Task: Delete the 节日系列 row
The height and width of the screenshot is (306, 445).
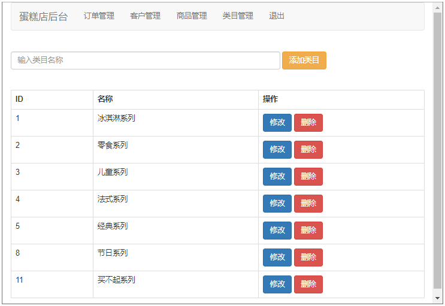Action: [308, 257]
